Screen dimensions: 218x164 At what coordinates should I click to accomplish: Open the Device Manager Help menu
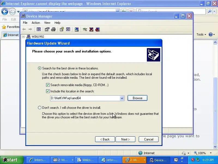tap(57, 23)
